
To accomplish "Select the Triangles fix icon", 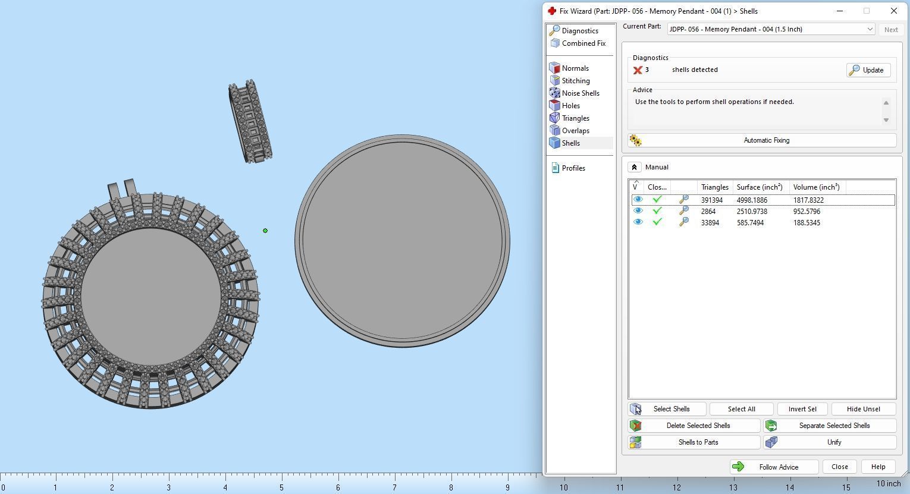I will click(554, 118).
